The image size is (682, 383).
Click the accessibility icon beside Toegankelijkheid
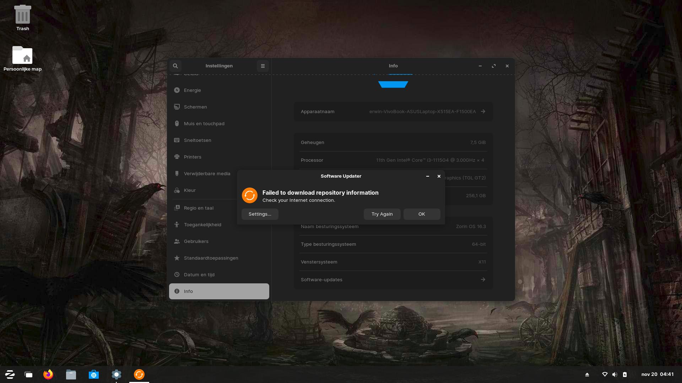tap(177, 224)
